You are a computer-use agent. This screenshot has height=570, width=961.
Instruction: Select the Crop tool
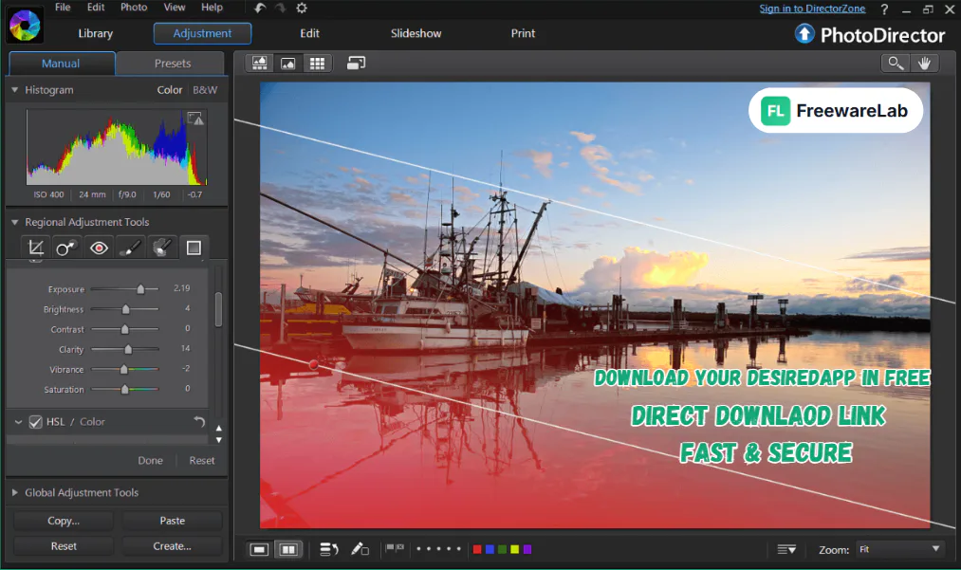coord(35,248)
